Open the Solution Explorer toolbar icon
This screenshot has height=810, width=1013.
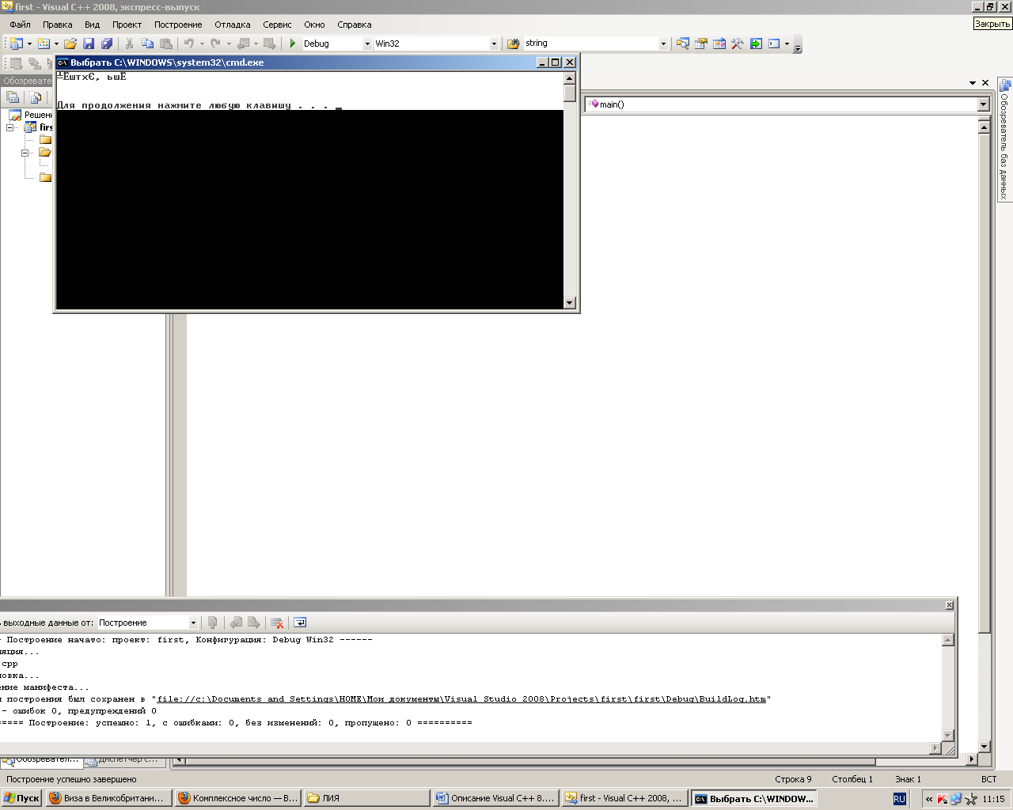[x=682, y=44]
